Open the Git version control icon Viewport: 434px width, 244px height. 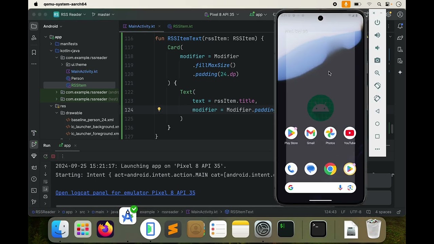point(34,202)
